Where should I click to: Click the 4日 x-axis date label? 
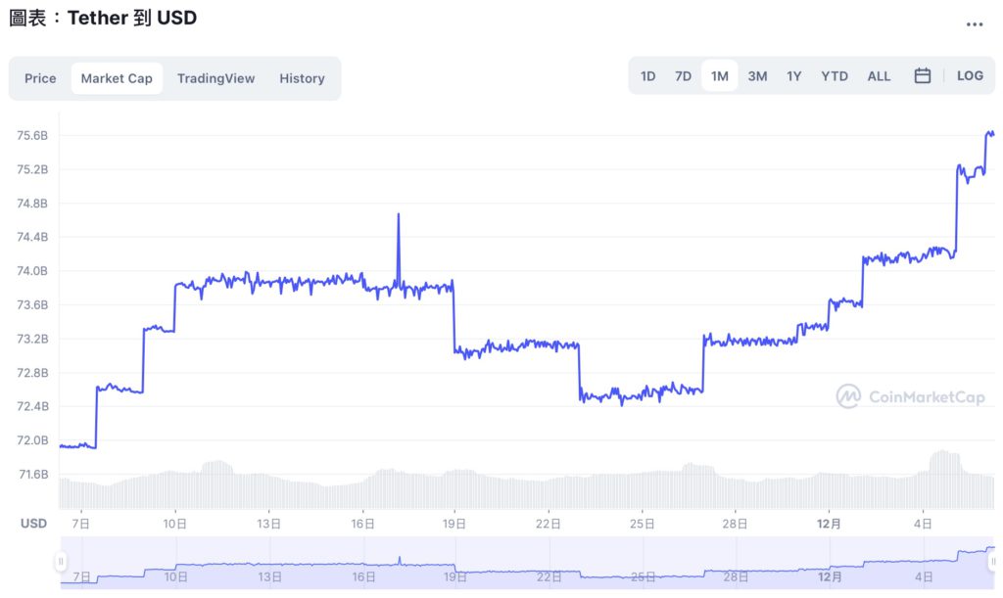pos(923,524)
